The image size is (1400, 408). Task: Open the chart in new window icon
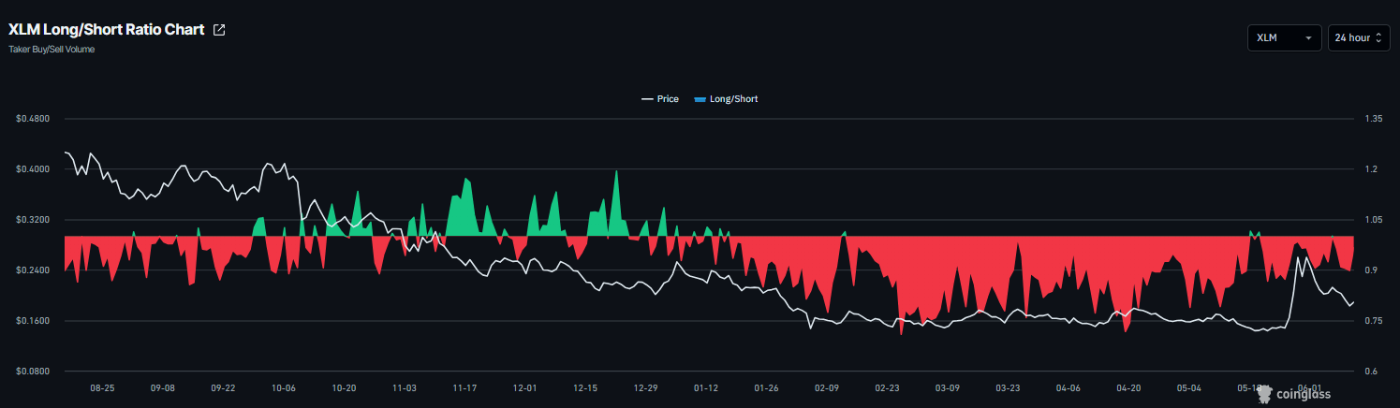[x=219, y=30]
